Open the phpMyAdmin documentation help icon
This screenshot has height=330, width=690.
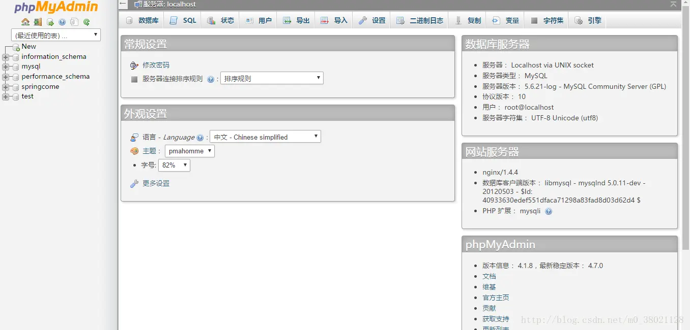pos(62,22)
